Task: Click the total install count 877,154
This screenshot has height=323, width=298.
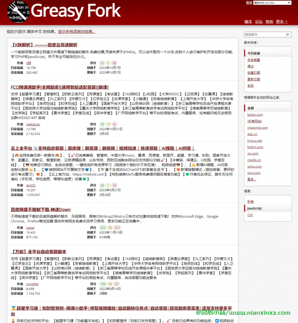Action: click(x=32, y=237)
